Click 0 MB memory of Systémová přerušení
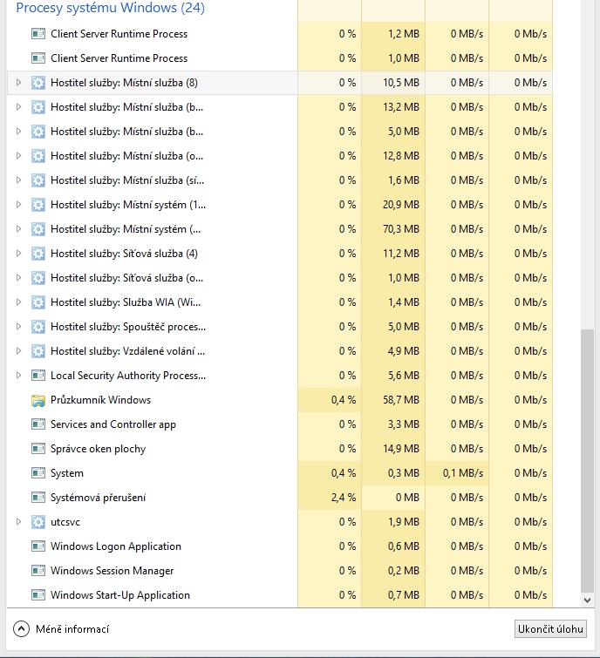The height and width of the screenshot is (658, 600). tap(407, 498)
